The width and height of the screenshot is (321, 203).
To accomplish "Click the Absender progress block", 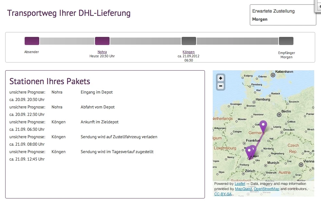I will (x=32, y=41).
